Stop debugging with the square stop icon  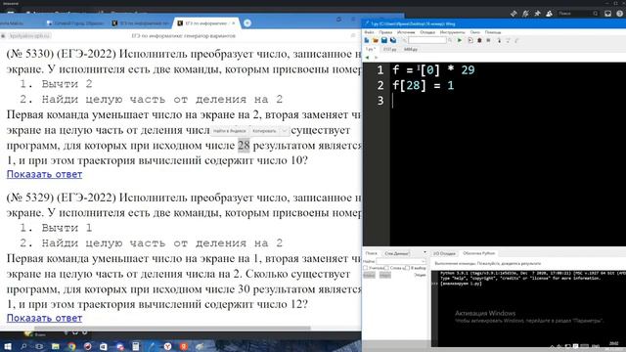click(x=488, y=40)
